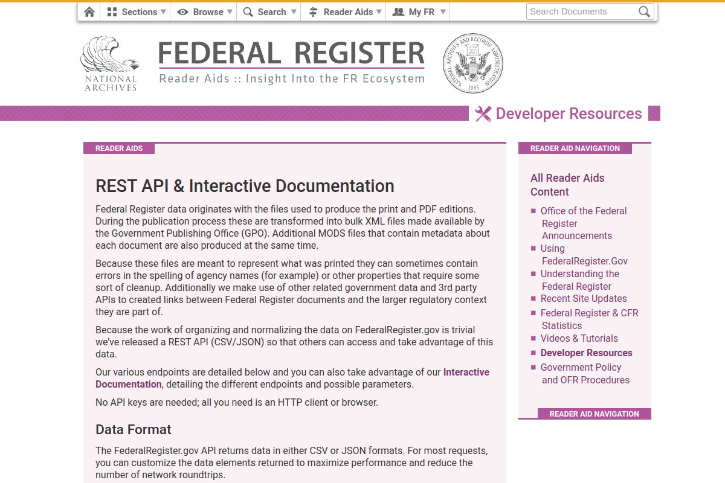725x483 pixels.
Task: Click the Reader Aids tagline under the title
Action: 292,78
